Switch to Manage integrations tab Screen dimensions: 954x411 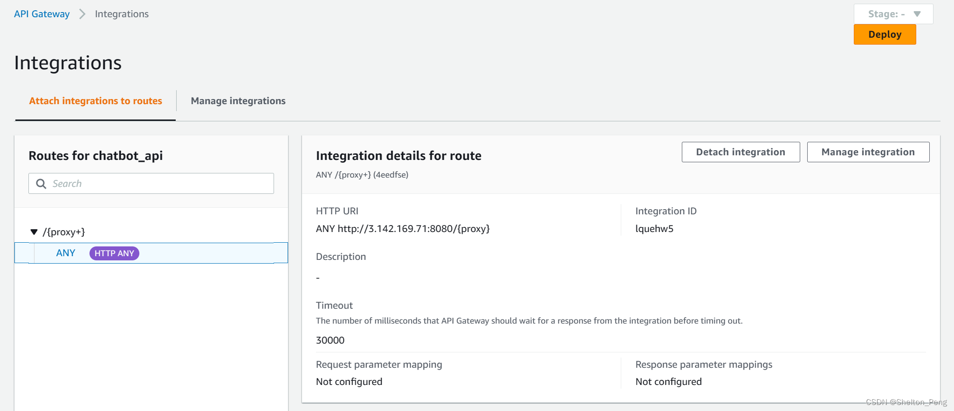(x=238, y=101)
